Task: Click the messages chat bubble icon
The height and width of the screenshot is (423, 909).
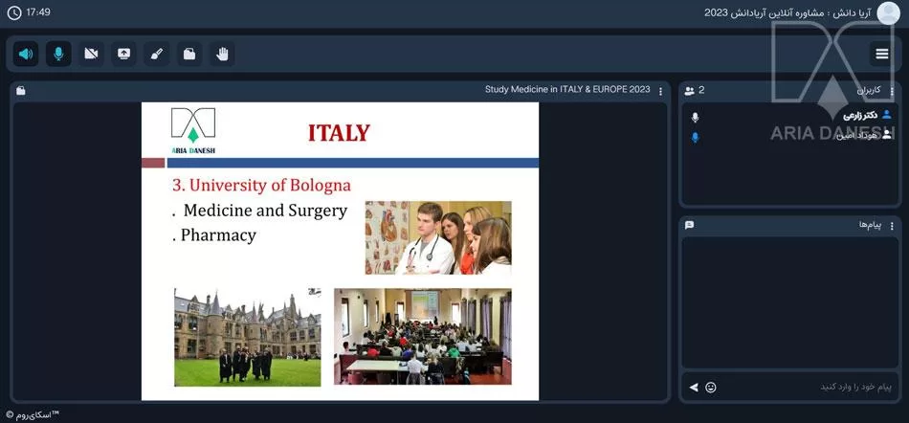Action: coord(689,225)
